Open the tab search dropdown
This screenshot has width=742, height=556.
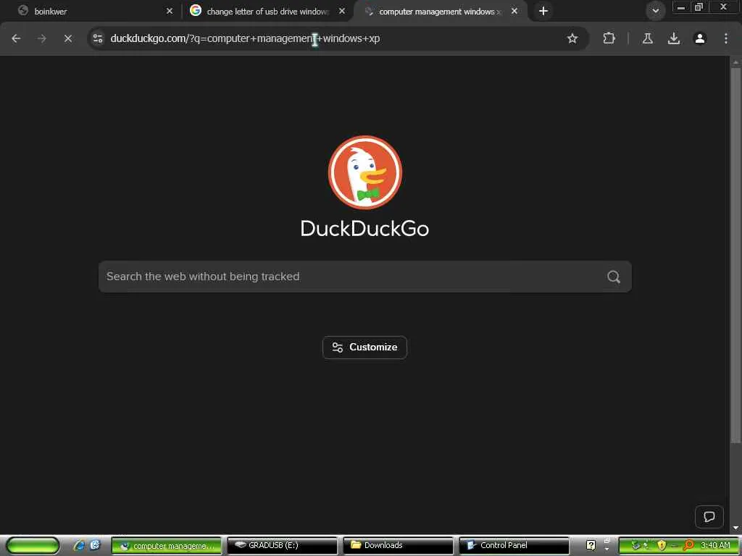point(655,11)
